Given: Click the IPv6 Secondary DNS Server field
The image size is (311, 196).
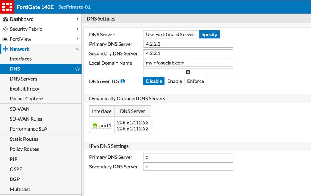Looking at the screenshot, I should 188,167.
